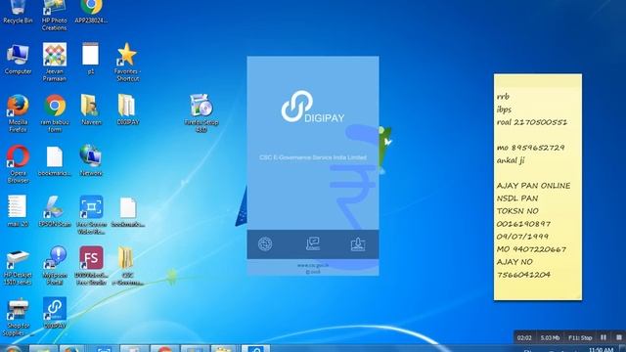The image size is (626, 352).
Task: Click 'AJAY PAN ONLINE' in the sticky note
Action: 533,186
